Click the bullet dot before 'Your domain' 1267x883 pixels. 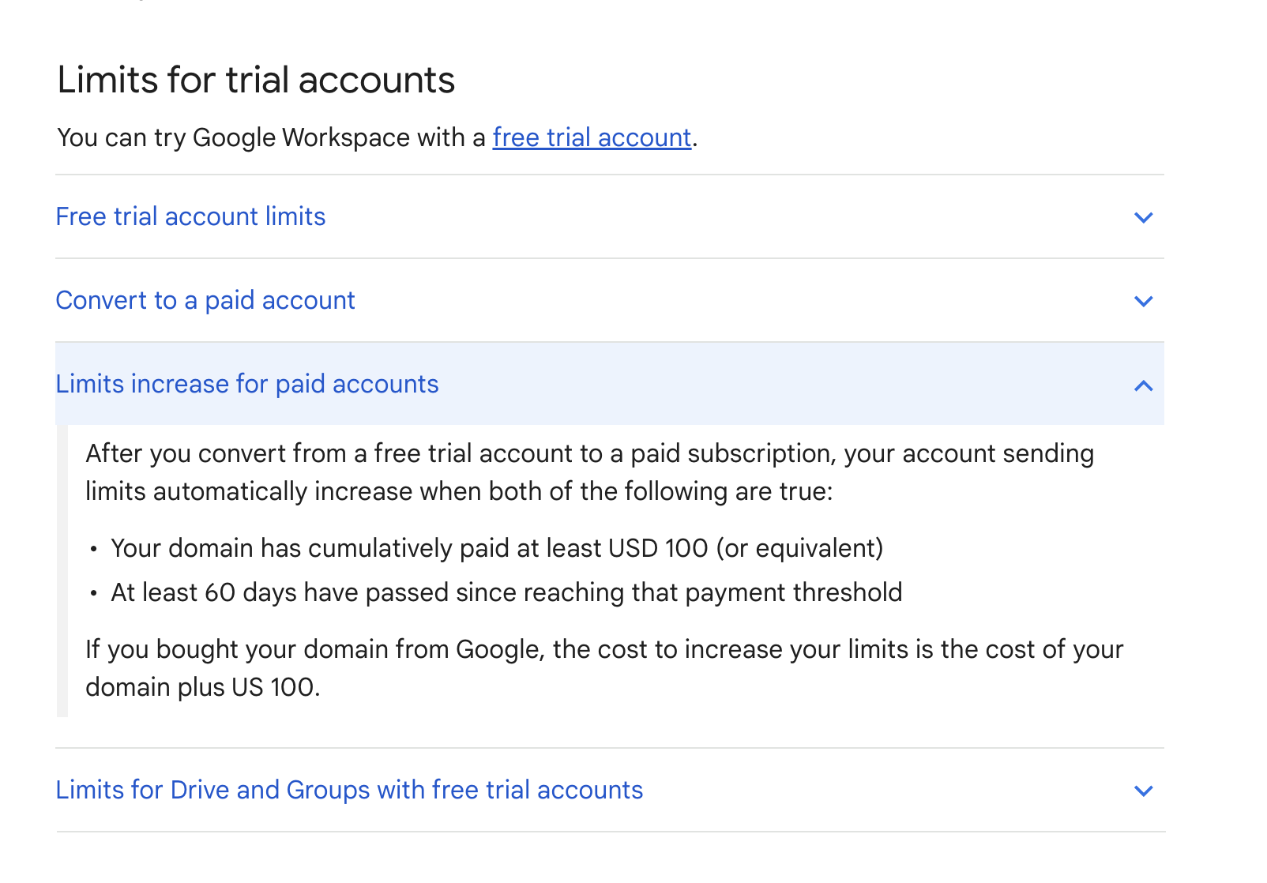click(94, 549)
